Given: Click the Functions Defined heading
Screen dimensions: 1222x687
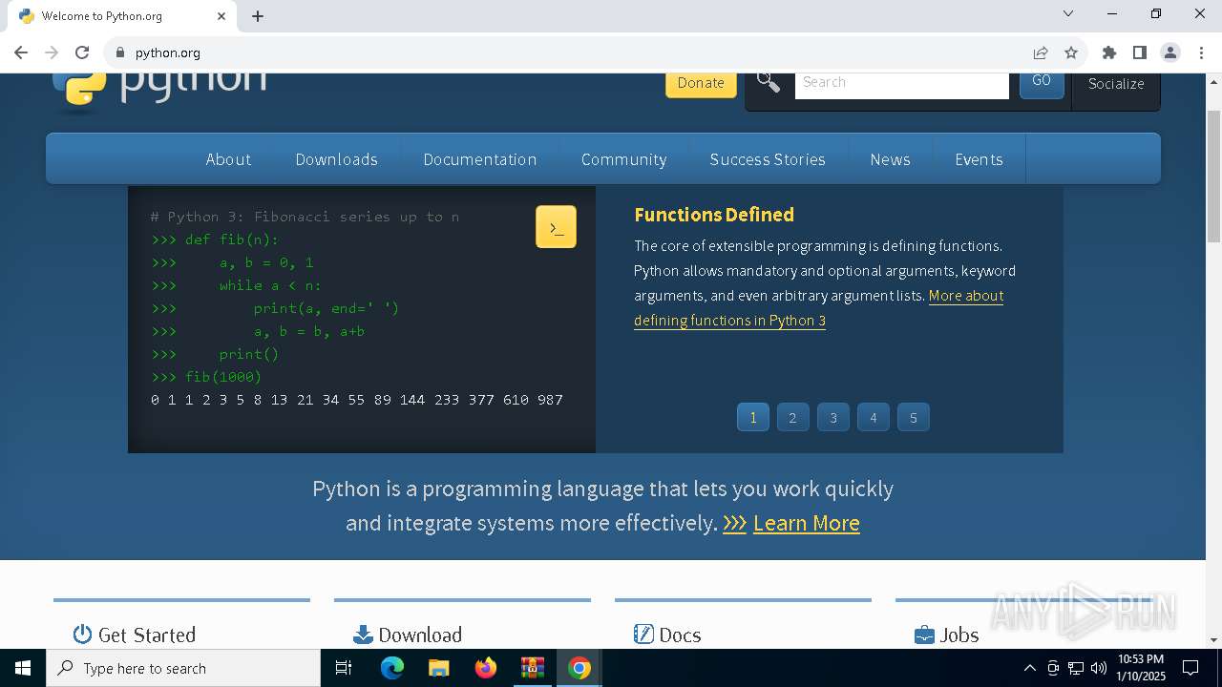Looking at the screenshot, I should coord(714,215).
